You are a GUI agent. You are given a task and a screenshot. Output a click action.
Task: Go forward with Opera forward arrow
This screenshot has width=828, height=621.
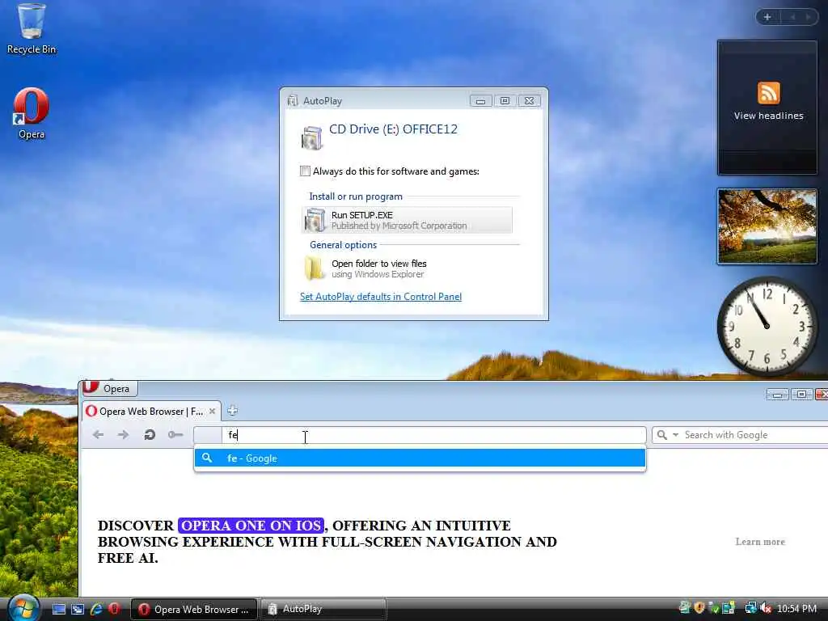point(123,434)
